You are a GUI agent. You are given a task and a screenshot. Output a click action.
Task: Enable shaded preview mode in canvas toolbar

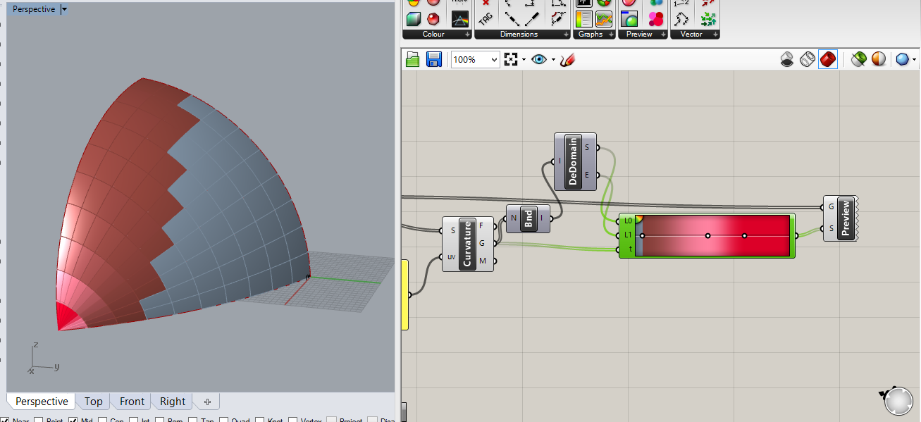click(x=828, y=59)
